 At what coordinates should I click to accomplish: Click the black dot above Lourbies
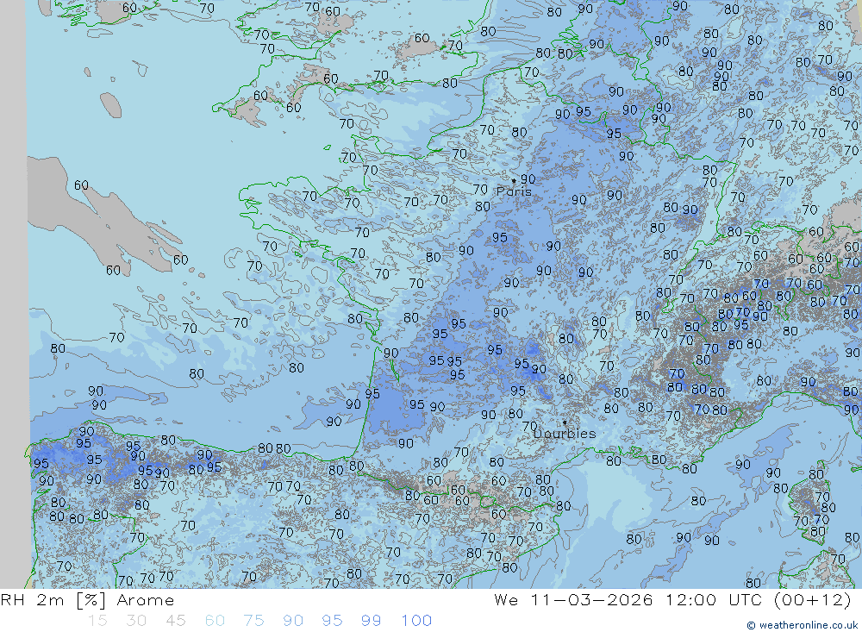coord(565,422)
